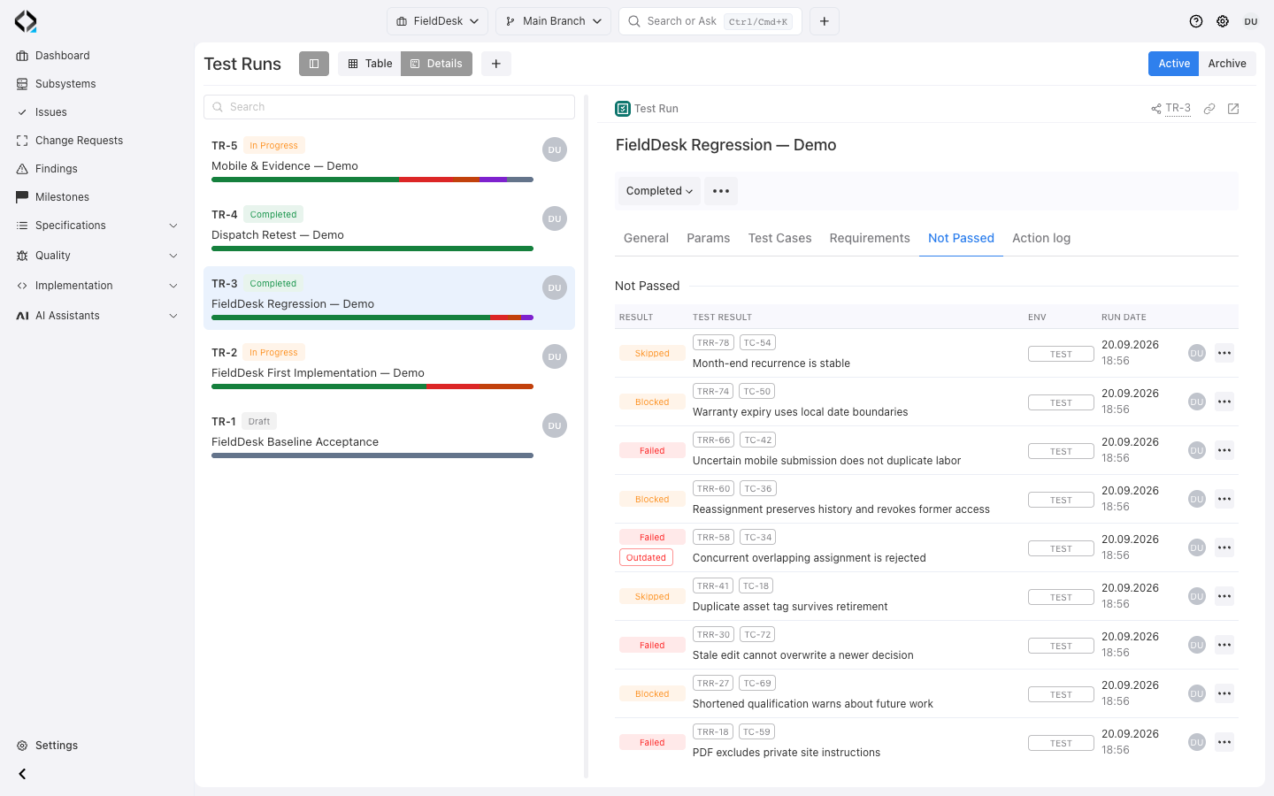
Task: Copy link icon next to TR-3
Action: click(1209, 109)
